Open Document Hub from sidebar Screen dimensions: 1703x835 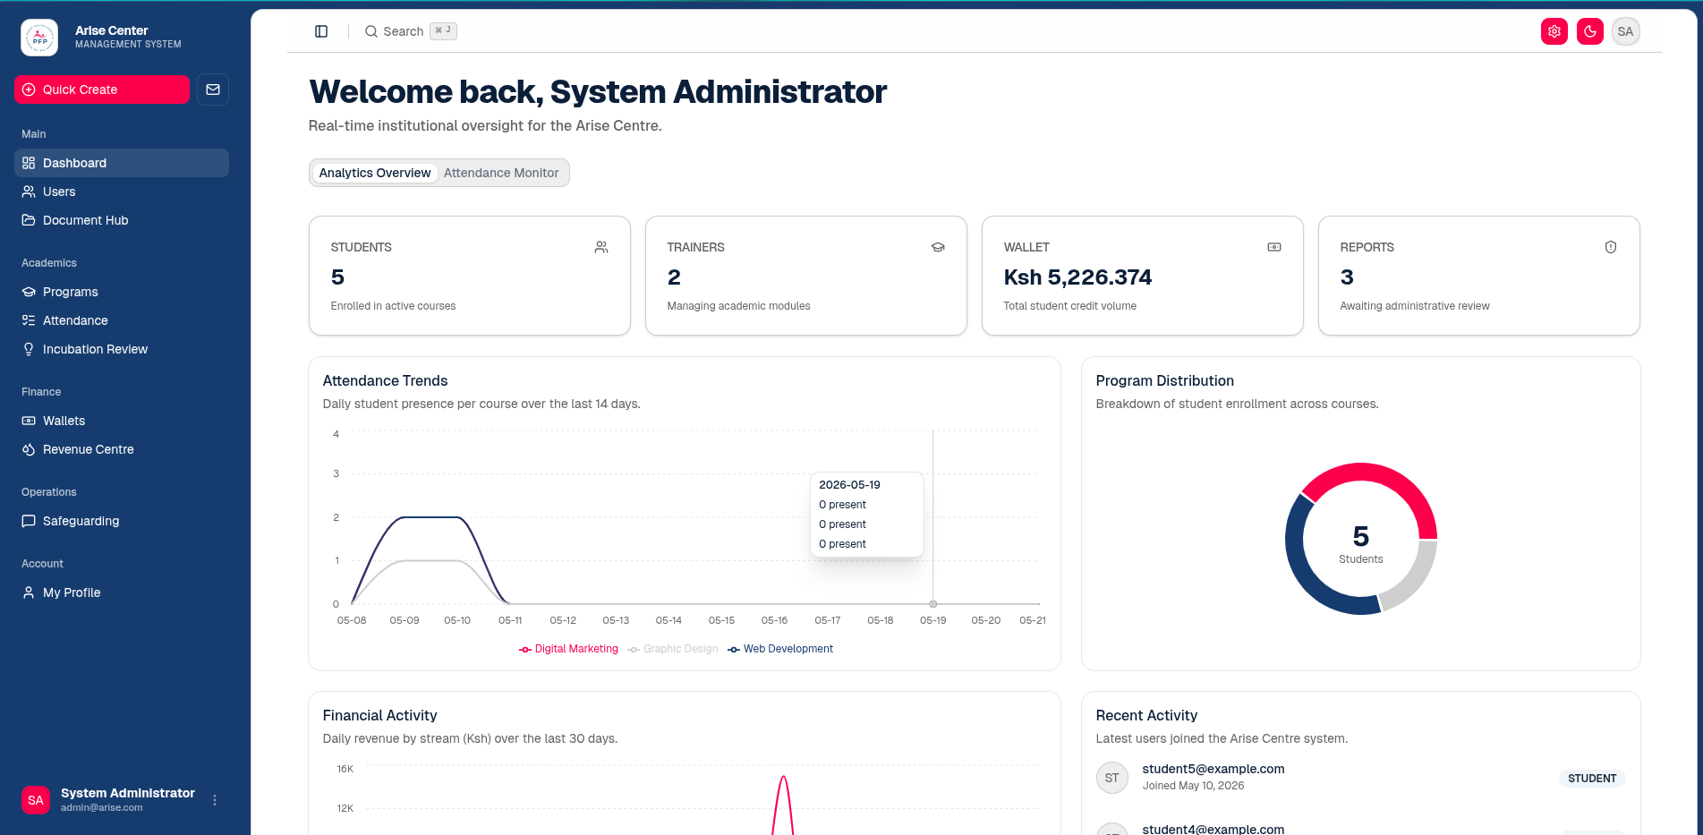pyautogui.click(x=122, y=220)
